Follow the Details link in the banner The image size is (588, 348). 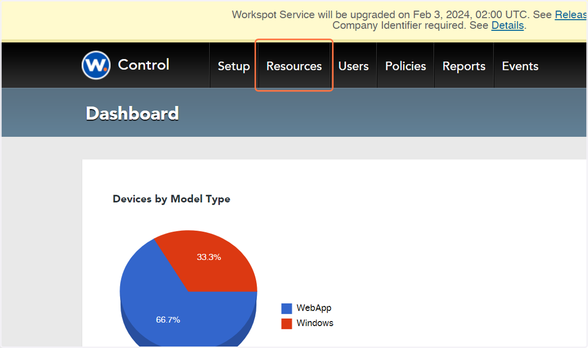508,25
